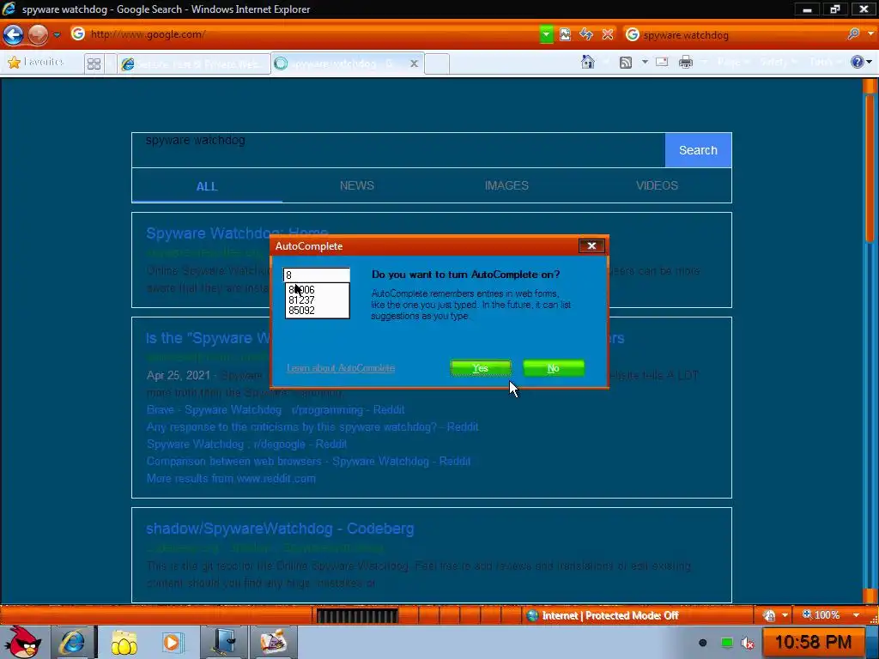879x659 pixels.
Task: Go back with the browser Back arrow
Action: (13, 34)
